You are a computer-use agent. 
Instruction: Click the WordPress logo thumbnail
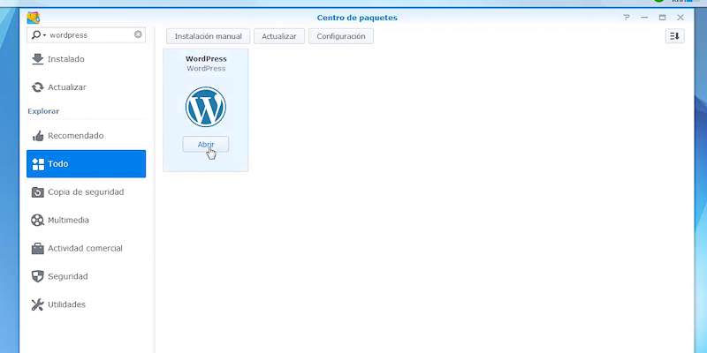coord(206,107)
